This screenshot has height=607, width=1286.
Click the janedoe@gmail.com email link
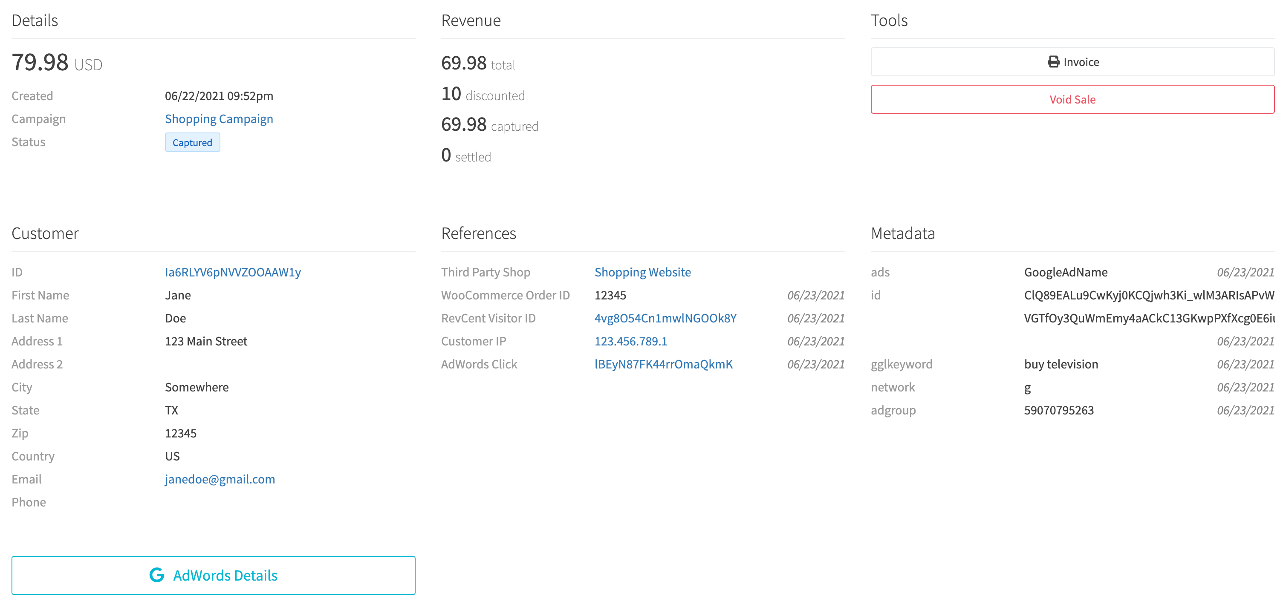(x=220, y=479)
